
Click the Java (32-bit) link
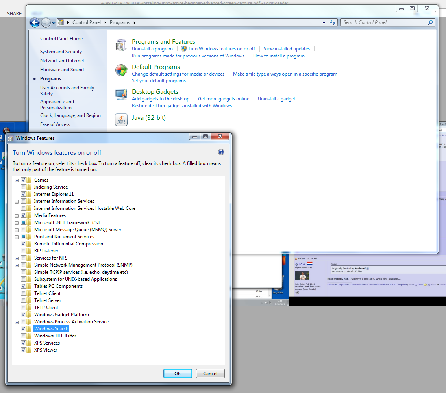point(148,117)
